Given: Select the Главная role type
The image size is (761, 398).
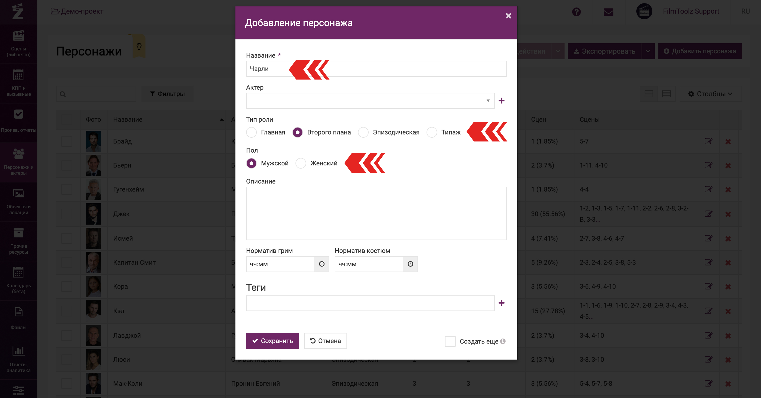Looking at the screenshot, I should (251, 132).
